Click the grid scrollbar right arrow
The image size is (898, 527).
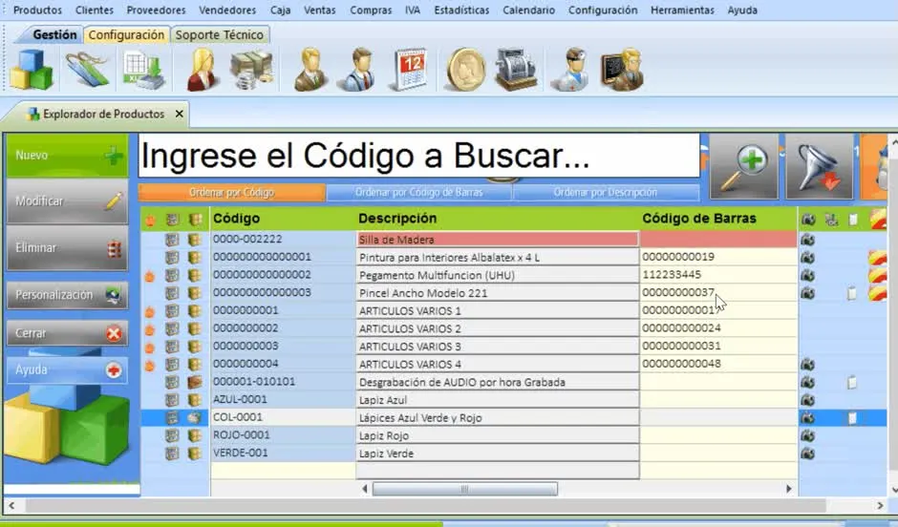tap(788, 489)
